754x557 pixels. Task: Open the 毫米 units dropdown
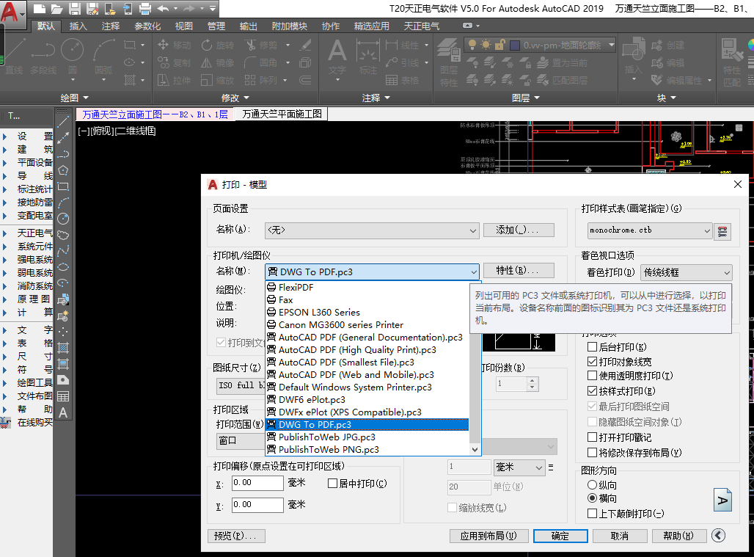(x=519, y=467)
